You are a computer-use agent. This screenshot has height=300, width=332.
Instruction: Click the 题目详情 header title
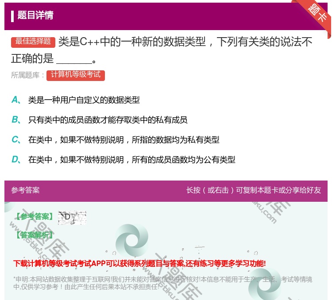click(x=35, y=15)
